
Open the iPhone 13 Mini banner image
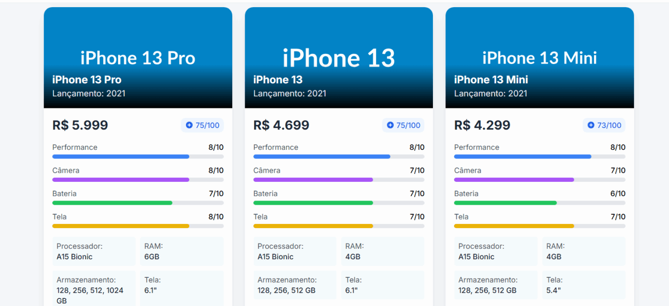click(540, 43)
